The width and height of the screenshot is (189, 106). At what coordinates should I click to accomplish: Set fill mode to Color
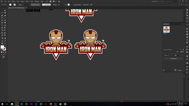click(x=1, y=52)
